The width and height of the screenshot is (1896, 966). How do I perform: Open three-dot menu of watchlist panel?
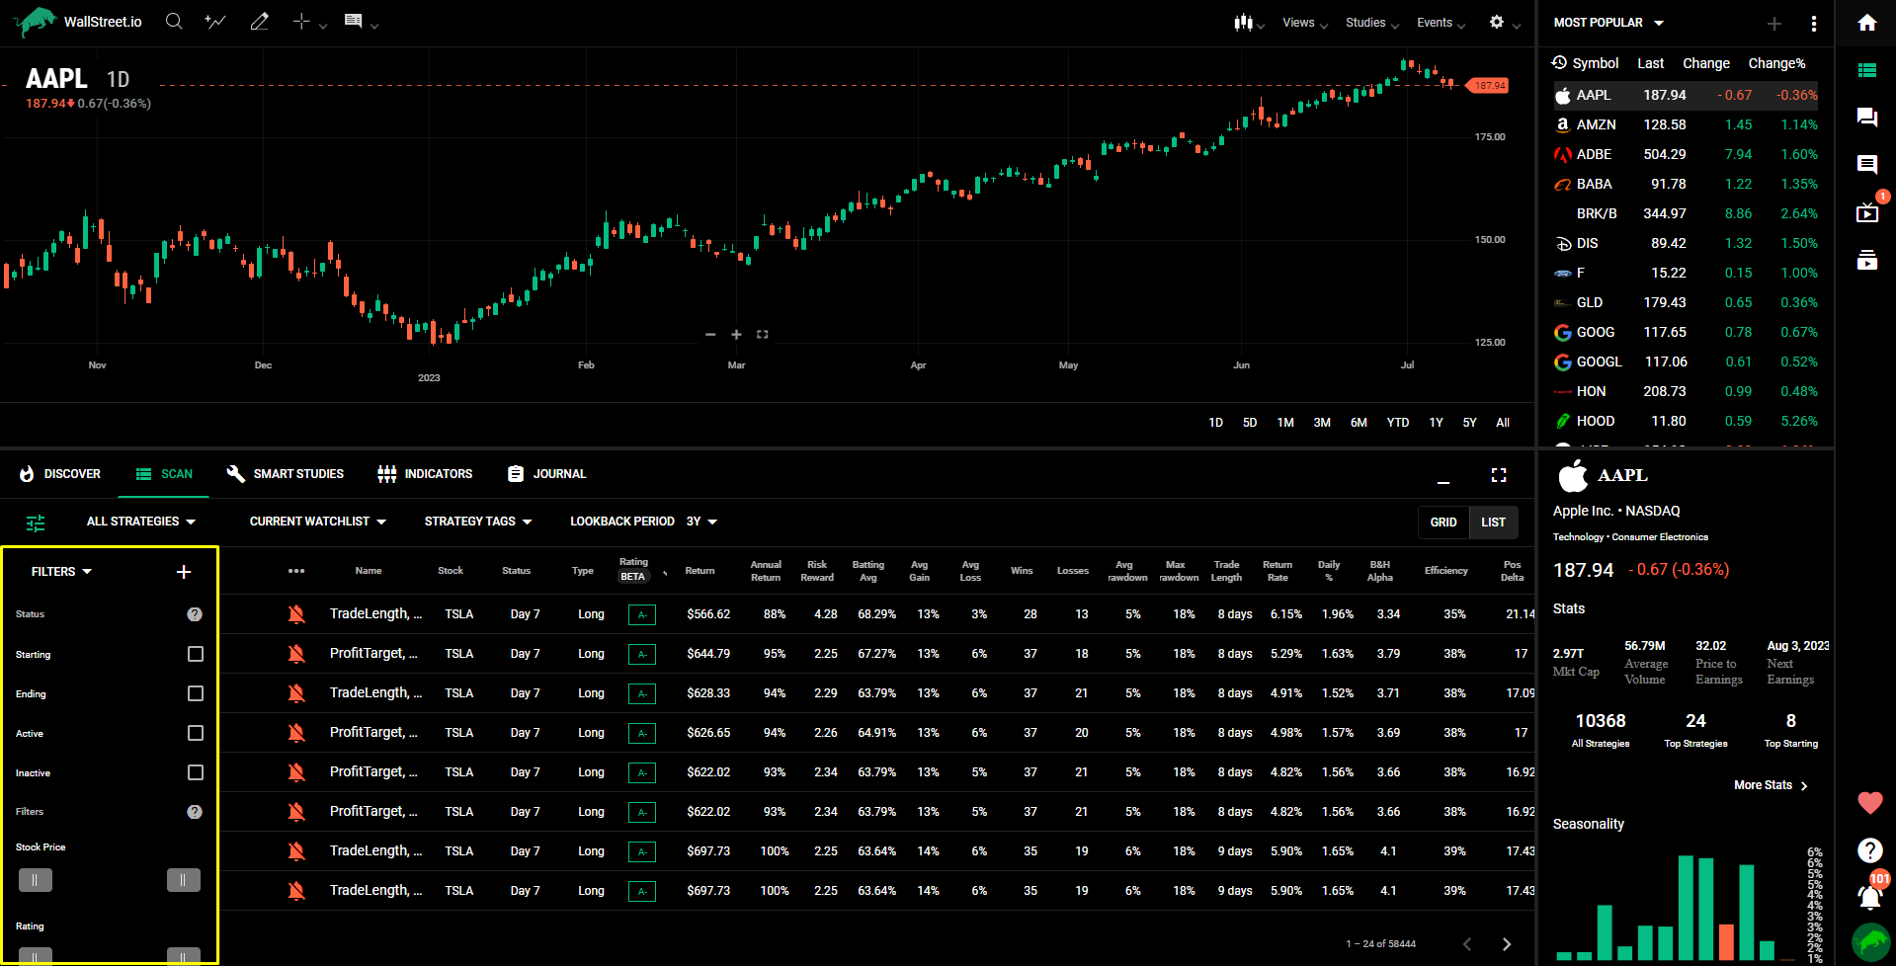[x=1814, y=23]
